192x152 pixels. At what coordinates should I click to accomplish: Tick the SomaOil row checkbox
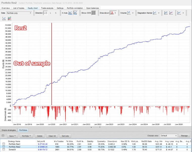point(4,149)
